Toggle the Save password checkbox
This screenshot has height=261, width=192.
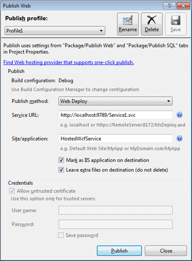click(x=61, y=235)
